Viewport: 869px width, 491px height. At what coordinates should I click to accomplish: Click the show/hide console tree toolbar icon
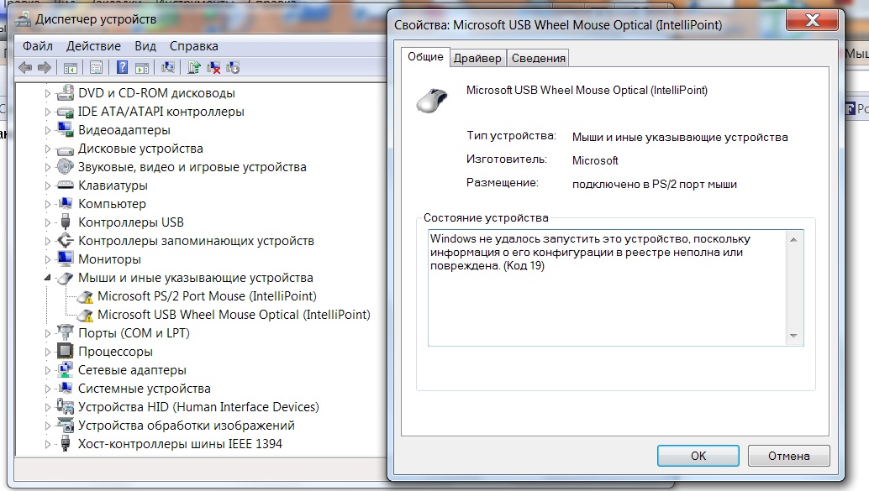(71, 68)
